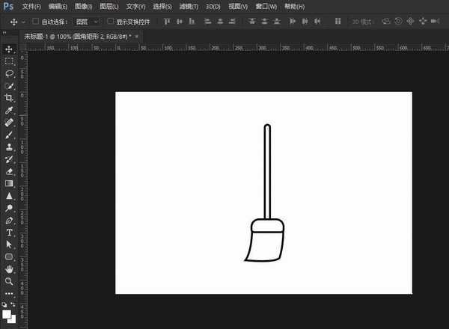449x329 pixels.
Task: Select the Lasso tool
Action: point(9,74)
